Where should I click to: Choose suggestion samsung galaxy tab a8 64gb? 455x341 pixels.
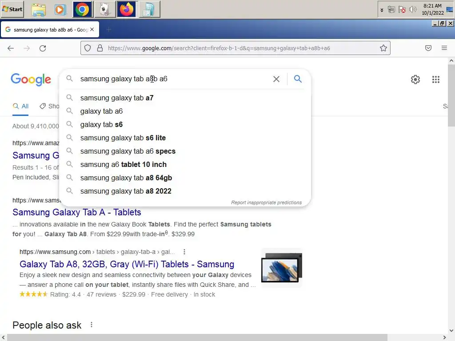[185, 178]
